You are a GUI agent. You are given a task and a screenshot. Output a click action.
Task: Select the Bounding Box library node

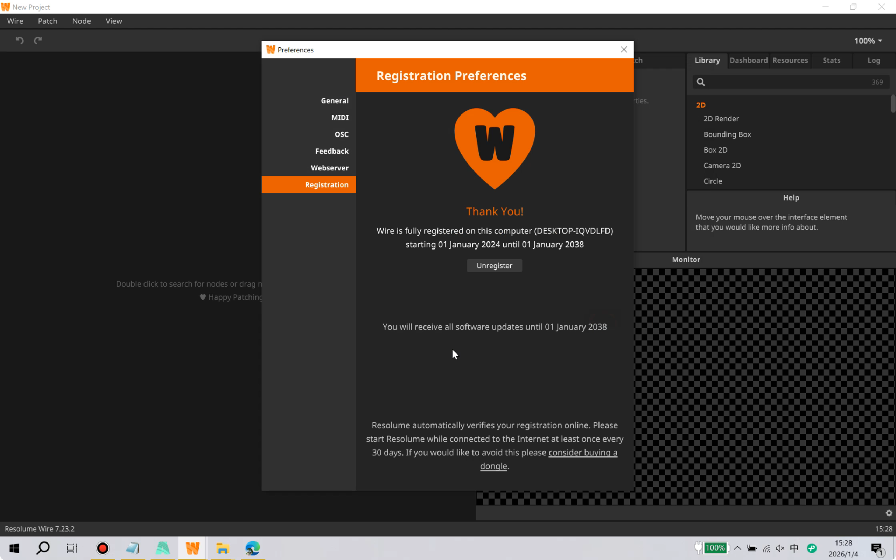727,134
